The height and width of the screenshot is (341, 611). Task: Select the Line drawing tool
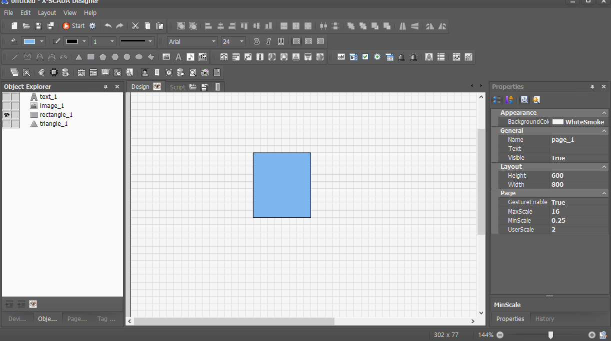pos(15,57)
